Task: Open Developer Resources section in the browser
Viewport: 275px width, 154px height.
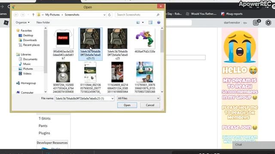Action: pos(52,142)
